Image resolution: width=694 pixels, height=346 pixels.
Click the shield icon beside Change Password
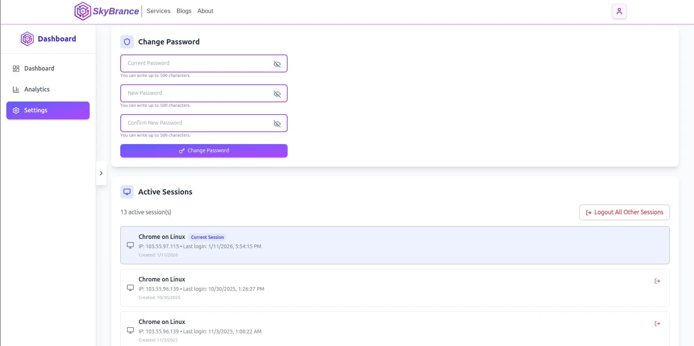[127, 42]
